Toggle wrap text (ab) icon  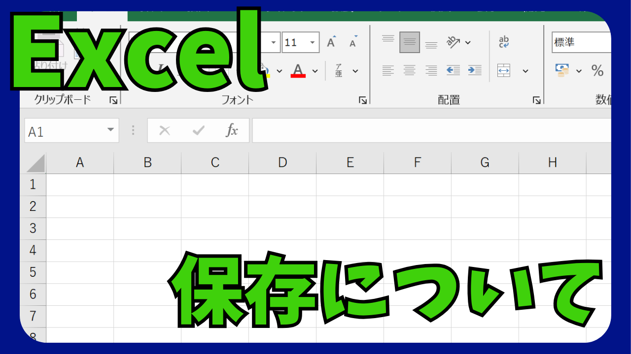click(x=504, y=42)
